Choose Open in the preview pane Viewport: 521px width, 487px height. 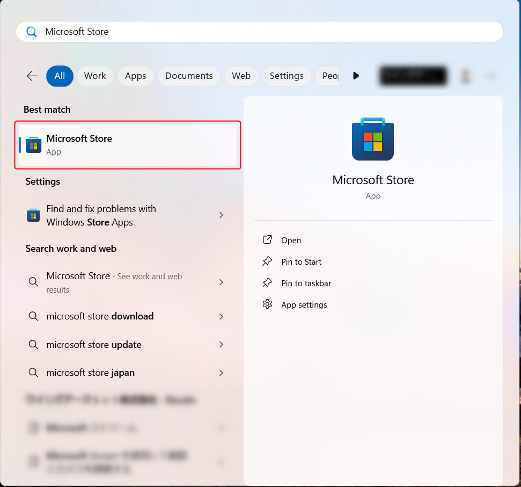click(373, 240)
